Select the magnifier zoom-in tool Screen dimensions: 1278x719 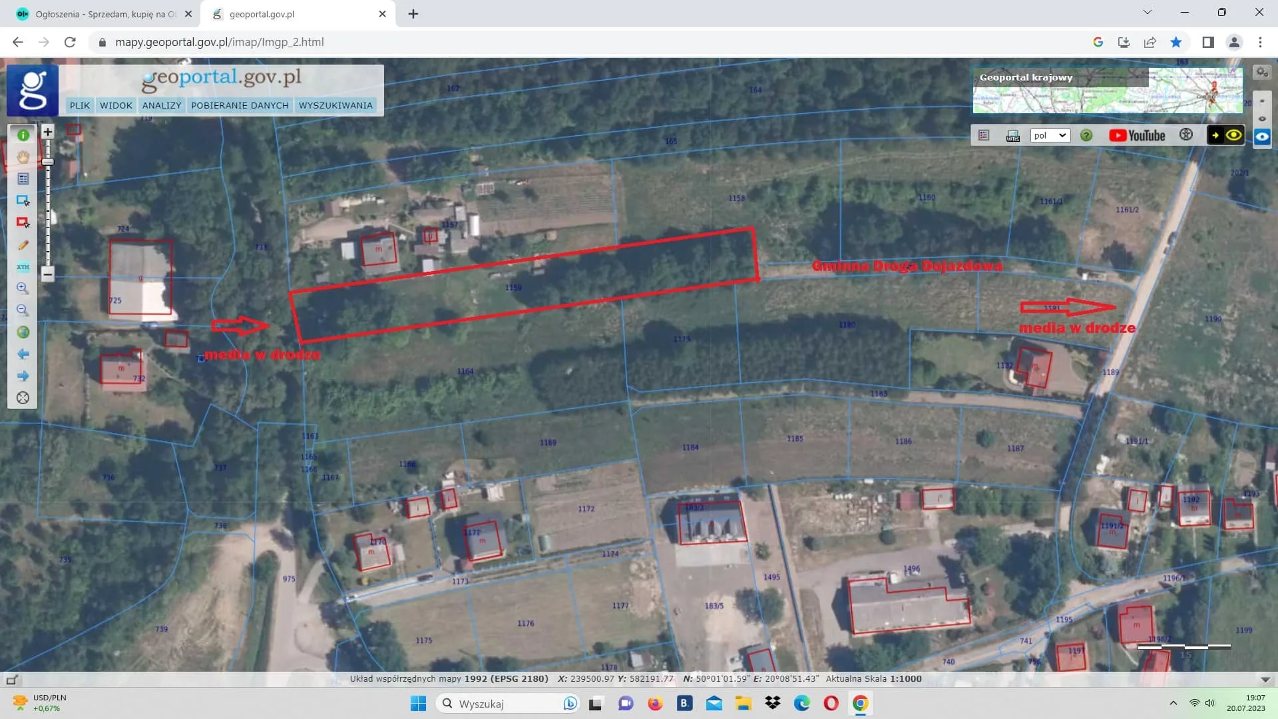pos(23,288)
